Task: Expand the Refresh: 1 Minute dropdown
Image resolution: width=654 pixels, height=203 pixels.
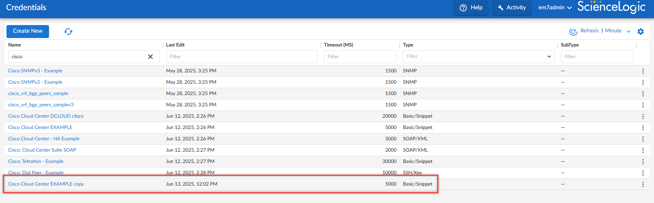Action: tap(605, 31)
